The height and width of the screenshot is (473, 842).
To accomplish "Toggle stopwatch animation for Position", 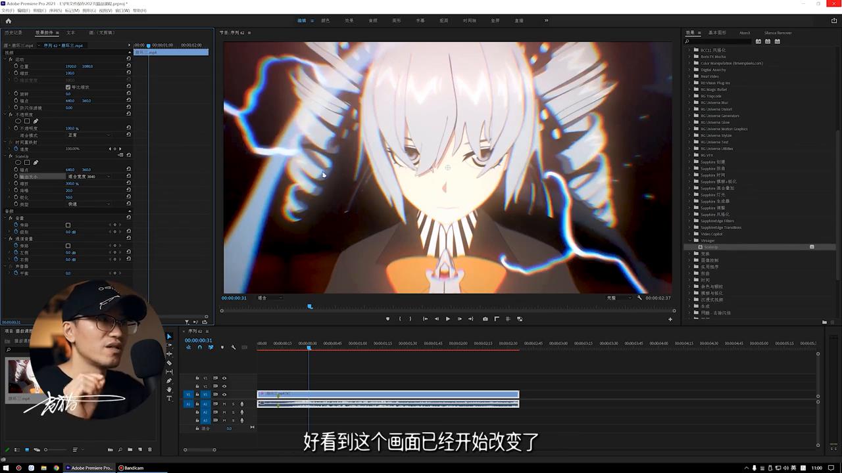I will point(15,66).
